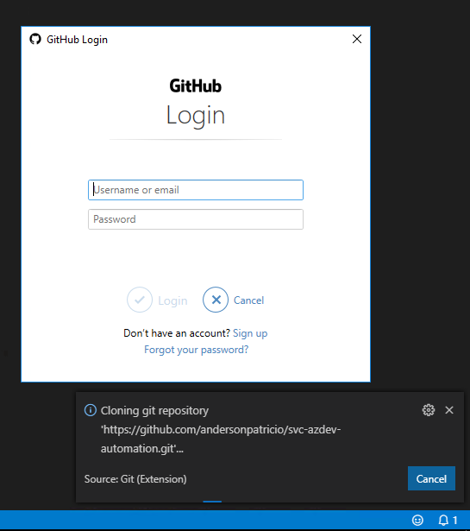Open the notifications bell in status bar
Image resolution: width=470 pixels, height=531 pixels.
448,520
